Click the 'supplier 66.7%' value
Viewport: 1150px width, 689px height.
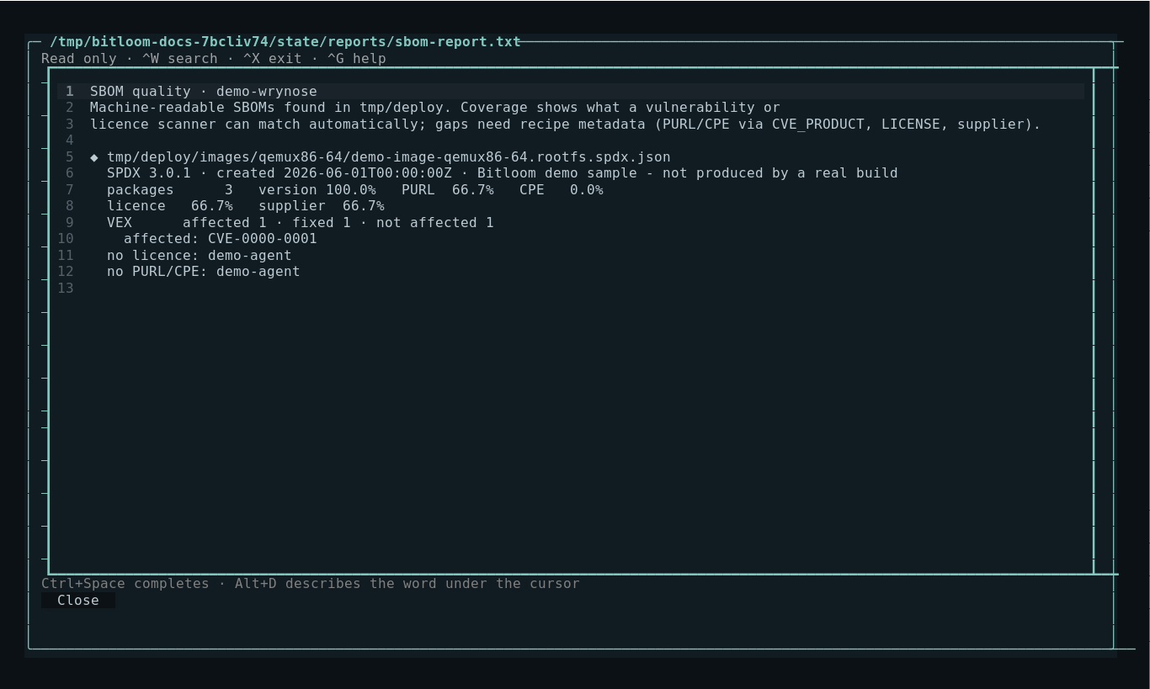[322, 205]
